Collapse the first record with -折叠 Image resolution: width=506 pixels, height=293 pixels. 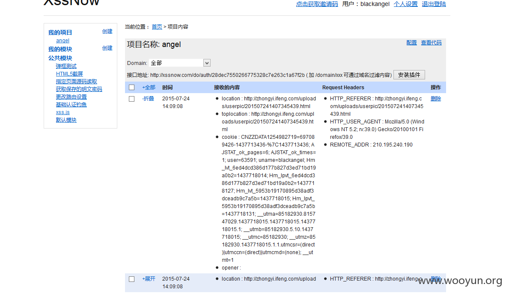coord(148,99)
